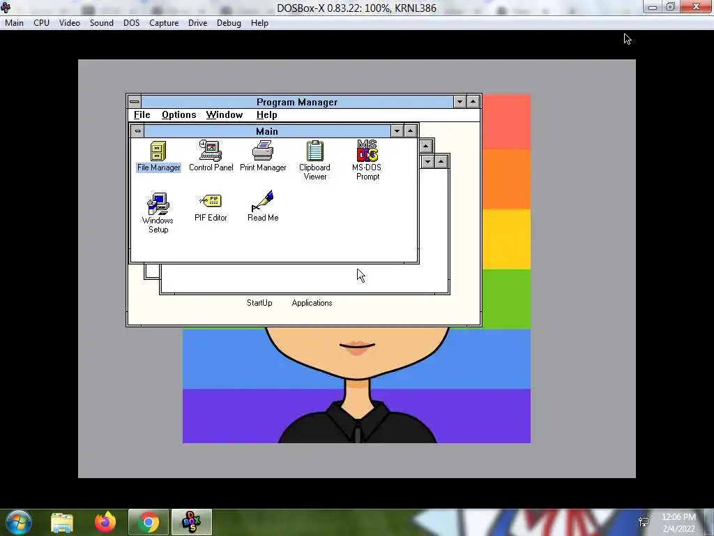Open the DOSBox-X Video menu
Screen dimensions: 714x536
70,23
